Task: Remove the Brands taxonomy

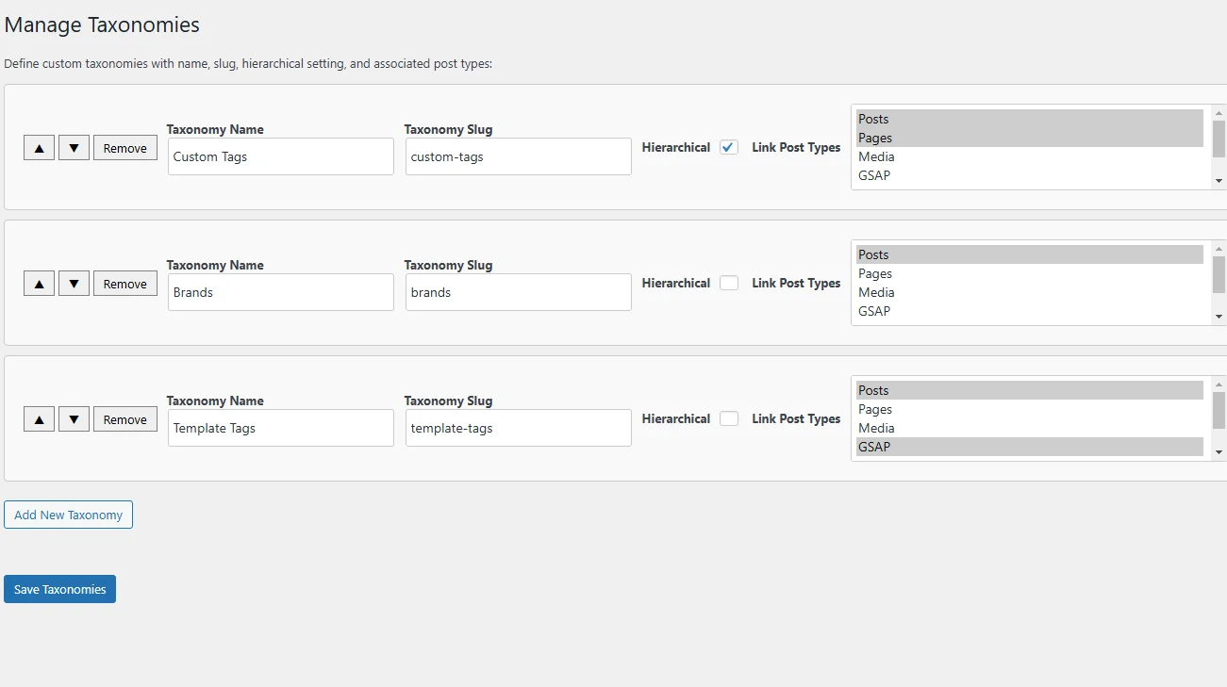Action: [125, 284]
